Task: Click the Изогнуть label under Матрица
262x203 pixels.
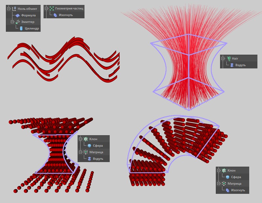Action: tap(238, 190)
